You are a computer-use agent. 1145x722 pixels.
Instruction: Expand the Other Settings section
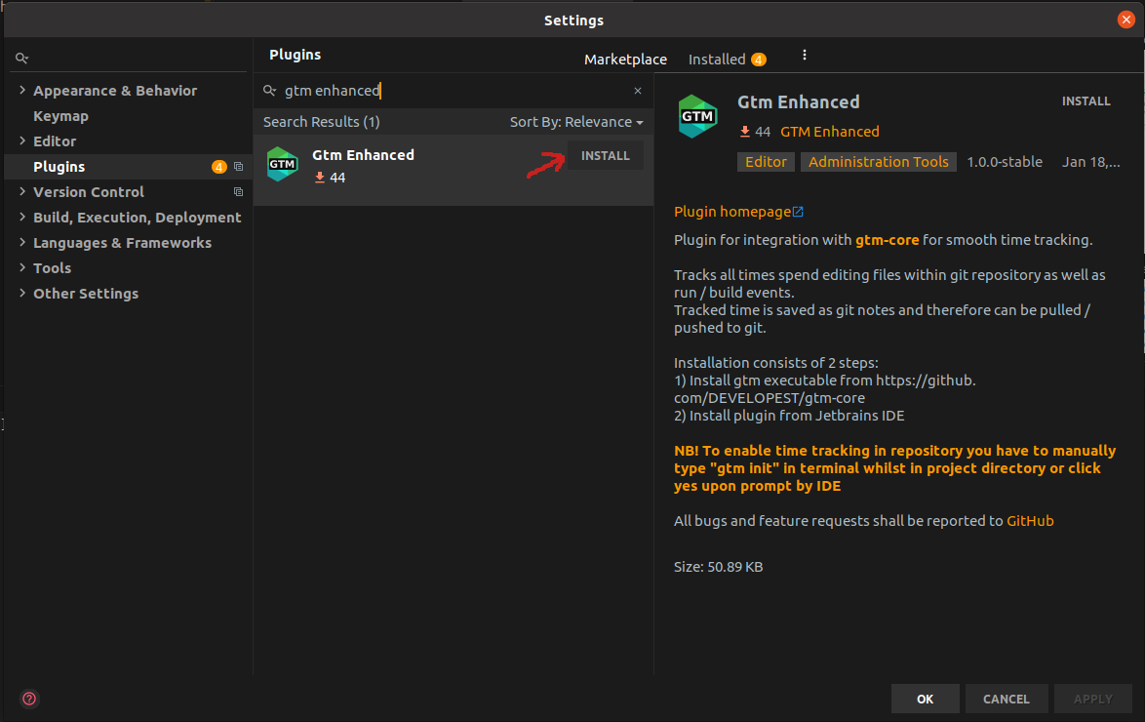click(x=22, y=293)
